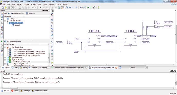Select the Add Wire tool in the schematic toolbar
The image size is (177, 95).
coord(52,17)
